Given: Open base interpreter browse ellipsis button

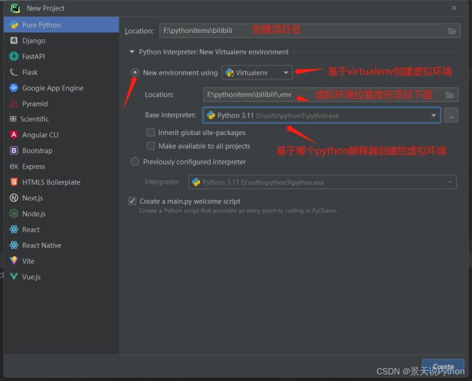Looking at the screenshot, I should (451, 115).
